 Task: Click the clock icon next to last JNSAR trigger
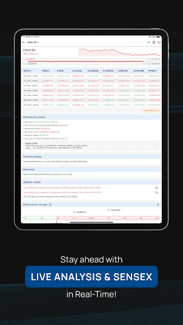point(157,188)
